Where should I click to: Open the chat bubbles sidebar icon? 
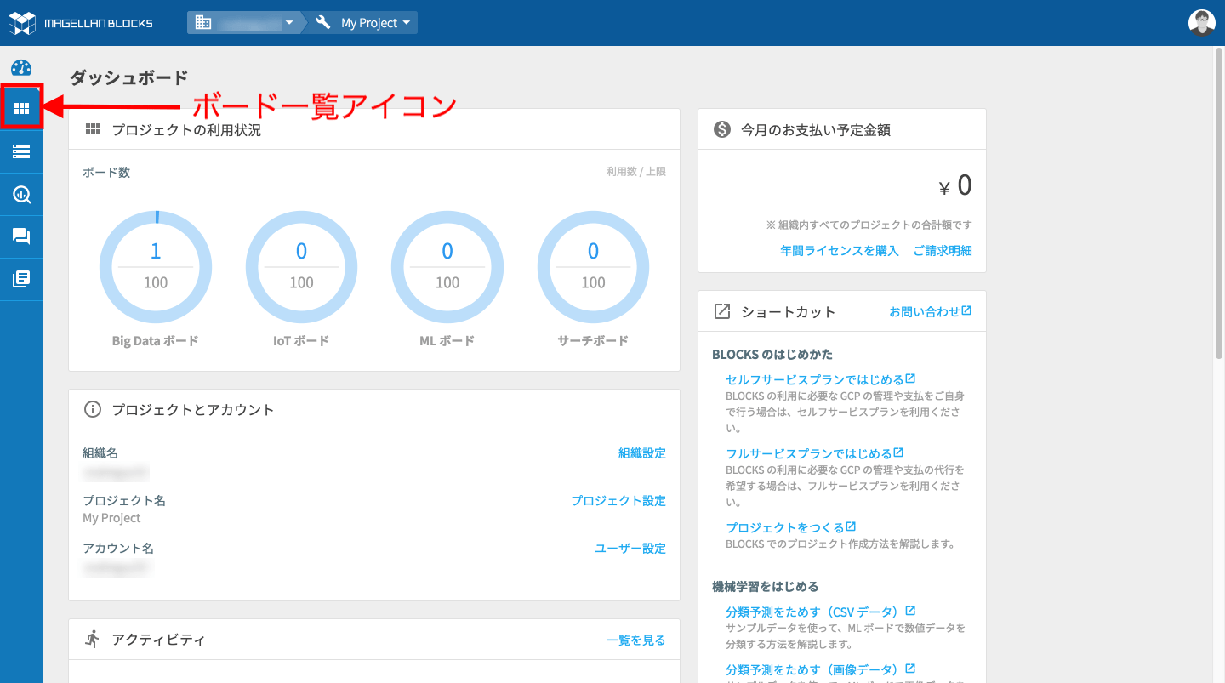pyautogui.click(x=21, y=236)
